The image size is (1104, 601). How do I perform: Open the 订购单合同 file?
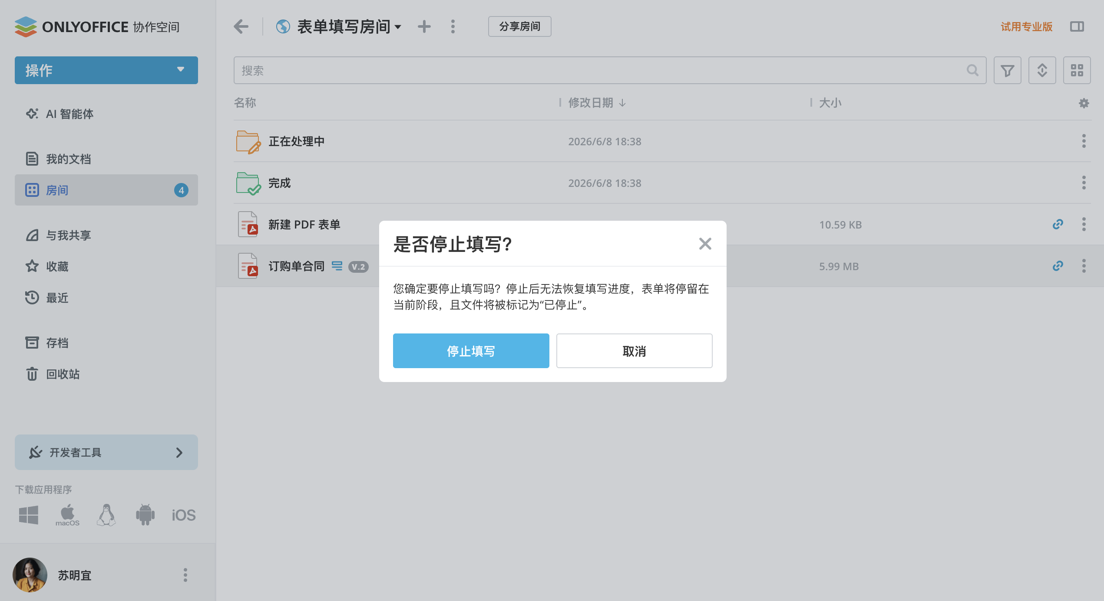pos(296,266)
